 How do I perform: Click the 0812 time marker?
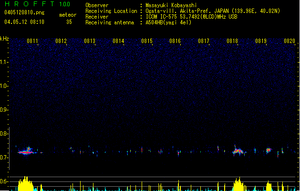(x=61, y=41)
